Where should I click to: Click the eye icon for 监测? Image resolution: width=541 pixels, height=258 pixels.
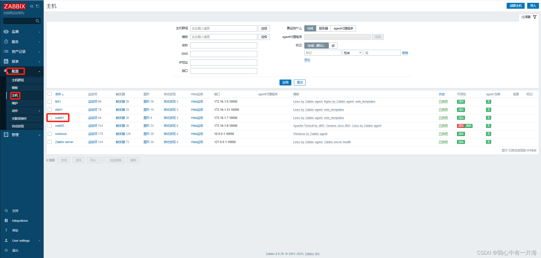pos(6,32)
